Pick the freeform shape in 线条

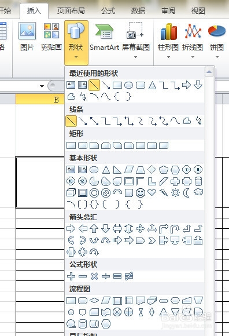tap(187, 121)
